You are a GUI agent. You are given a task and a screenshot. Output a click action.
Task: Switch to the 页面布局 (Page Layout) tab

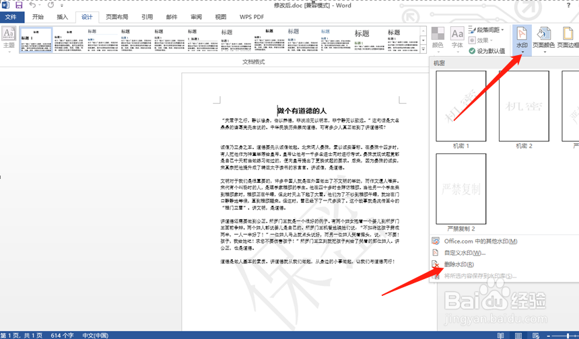[116, 17]
